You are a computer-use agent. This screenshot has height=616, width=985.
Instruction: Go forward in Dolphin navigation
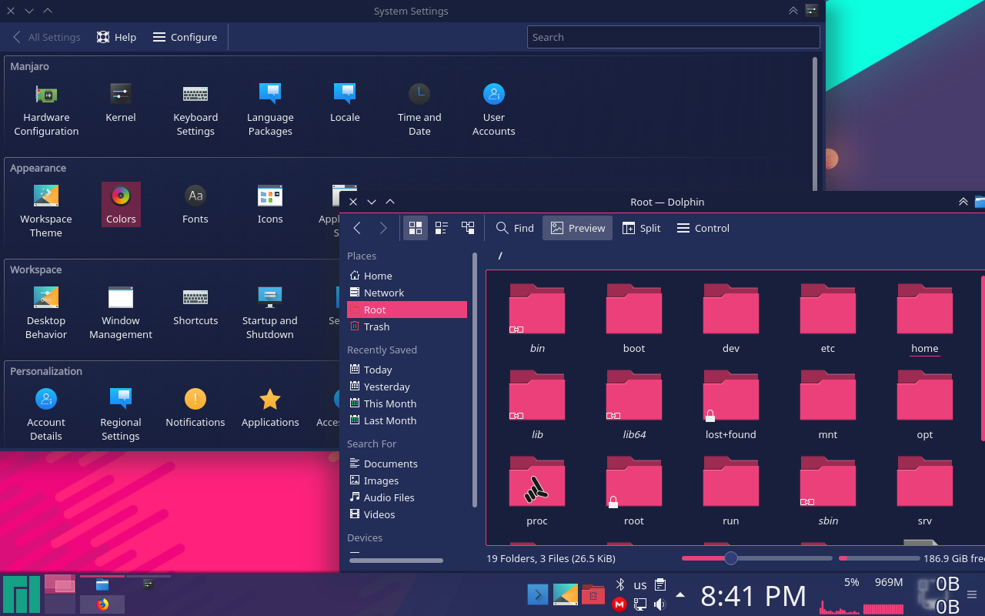[383, 228]
